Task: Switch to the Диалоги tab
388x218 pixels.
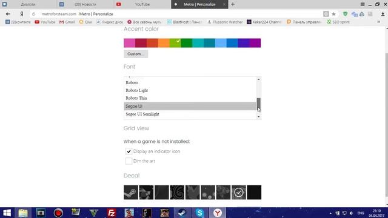Action: tap(28, 4)
